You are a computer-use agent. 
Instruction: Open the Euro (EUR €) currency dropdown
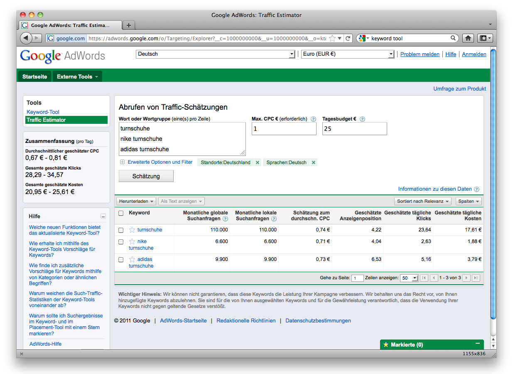(x=347, y=54)
